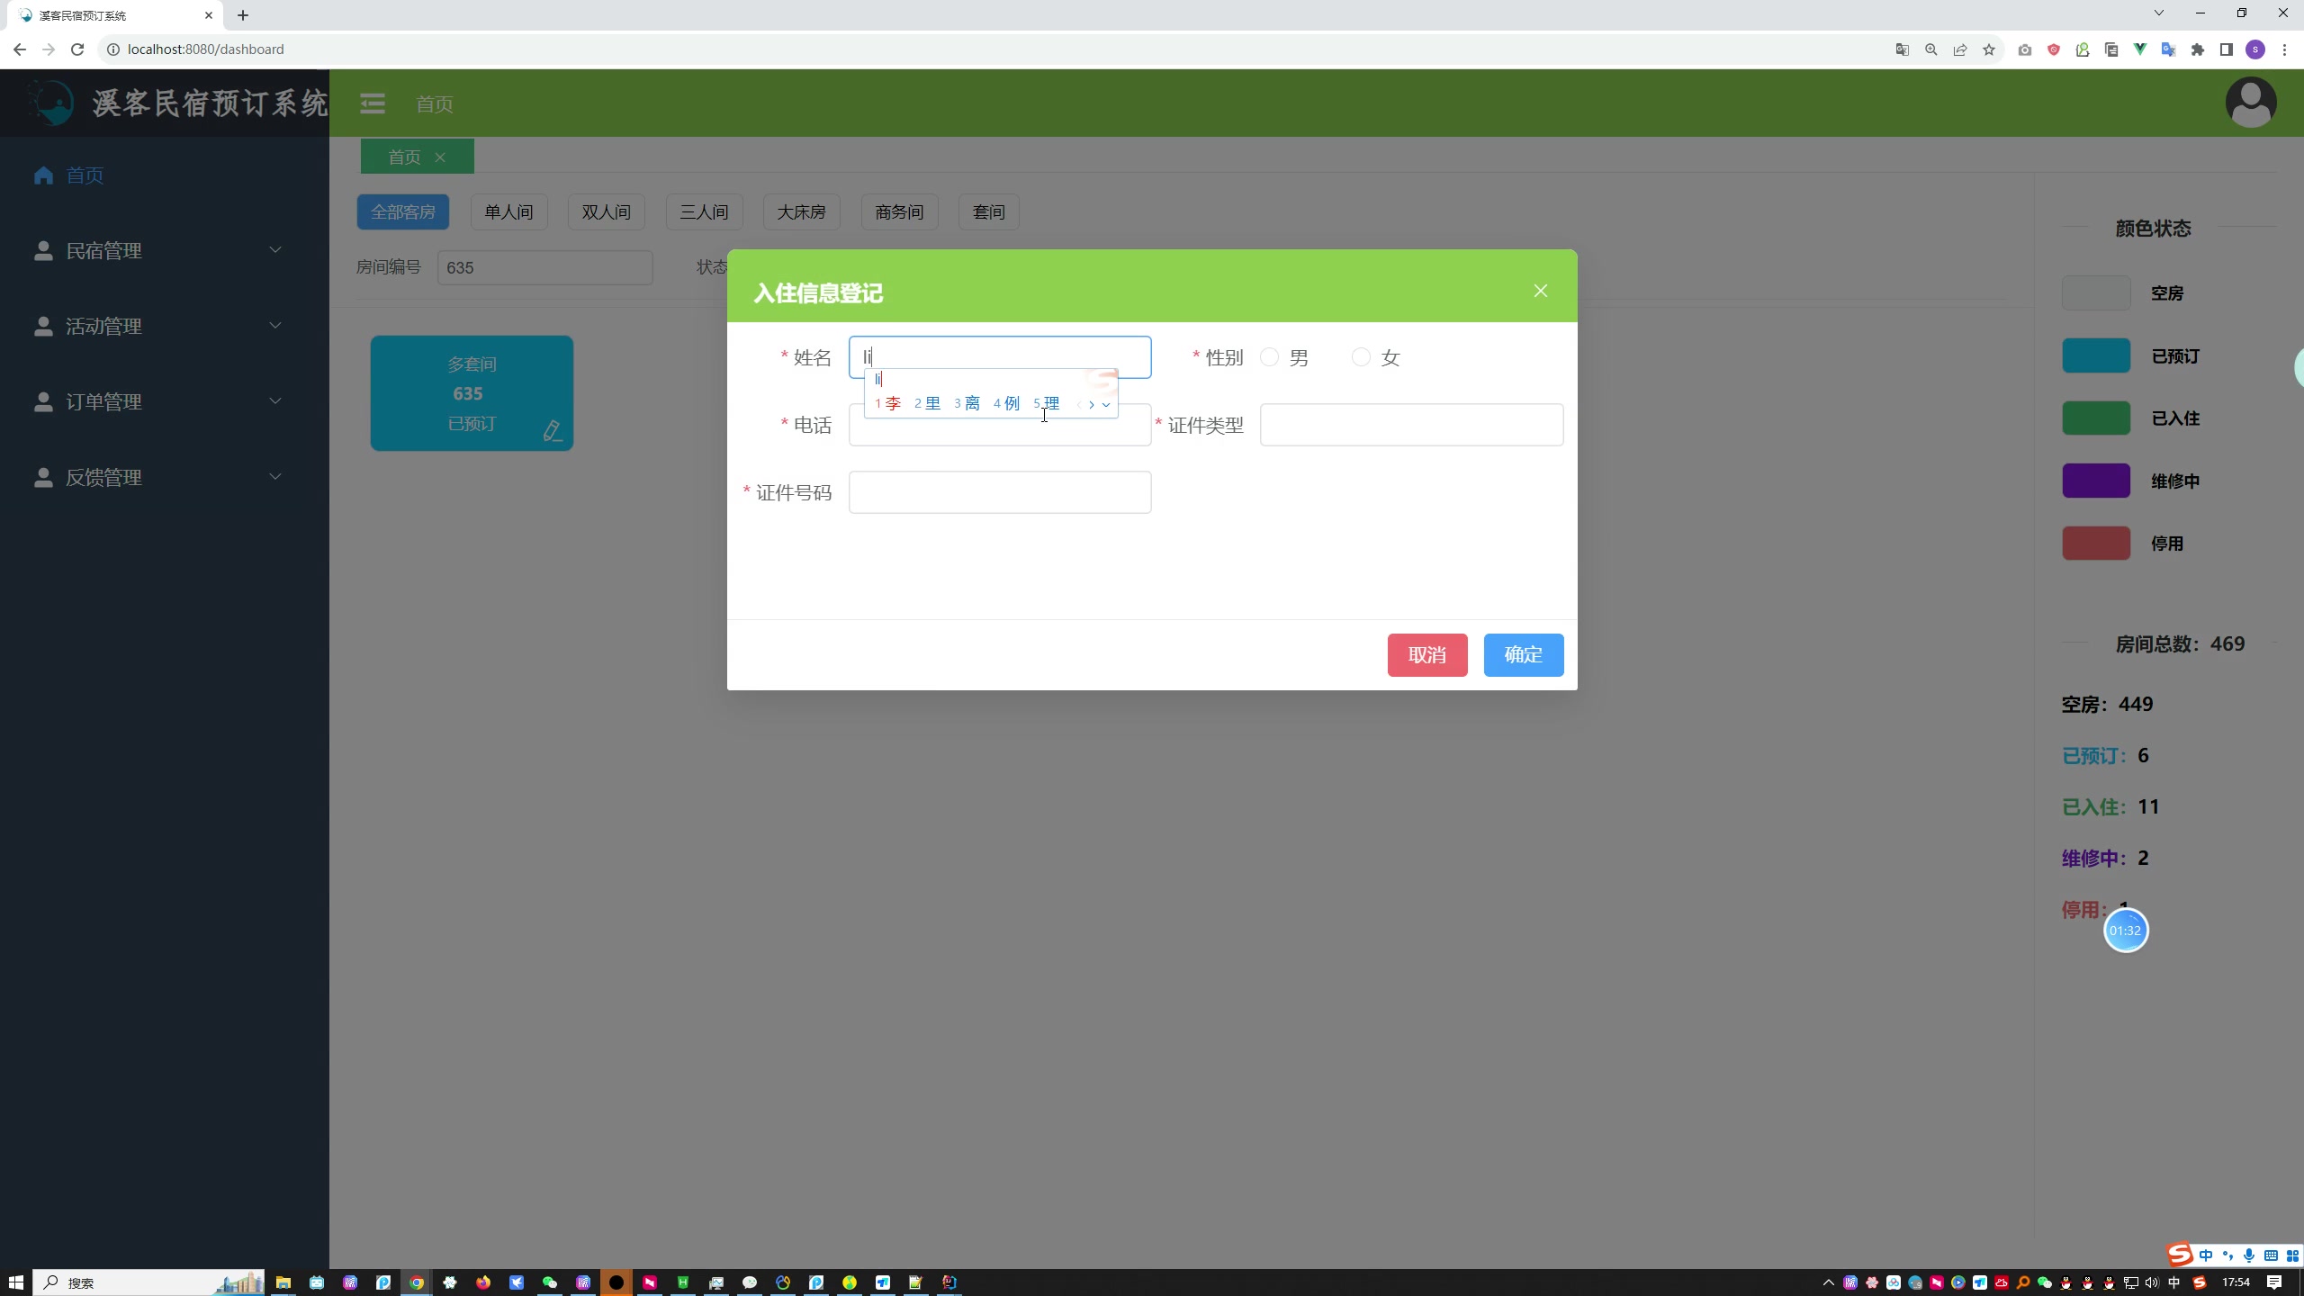
Task: Click the 空房 color swatch
Action: 2096,292
